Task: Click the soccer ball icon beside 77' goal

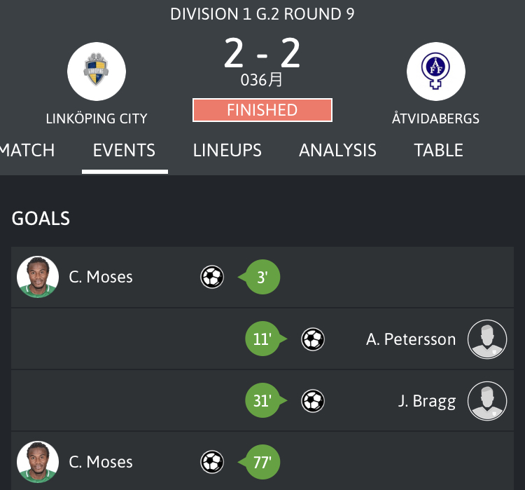Action: (212, 462)
